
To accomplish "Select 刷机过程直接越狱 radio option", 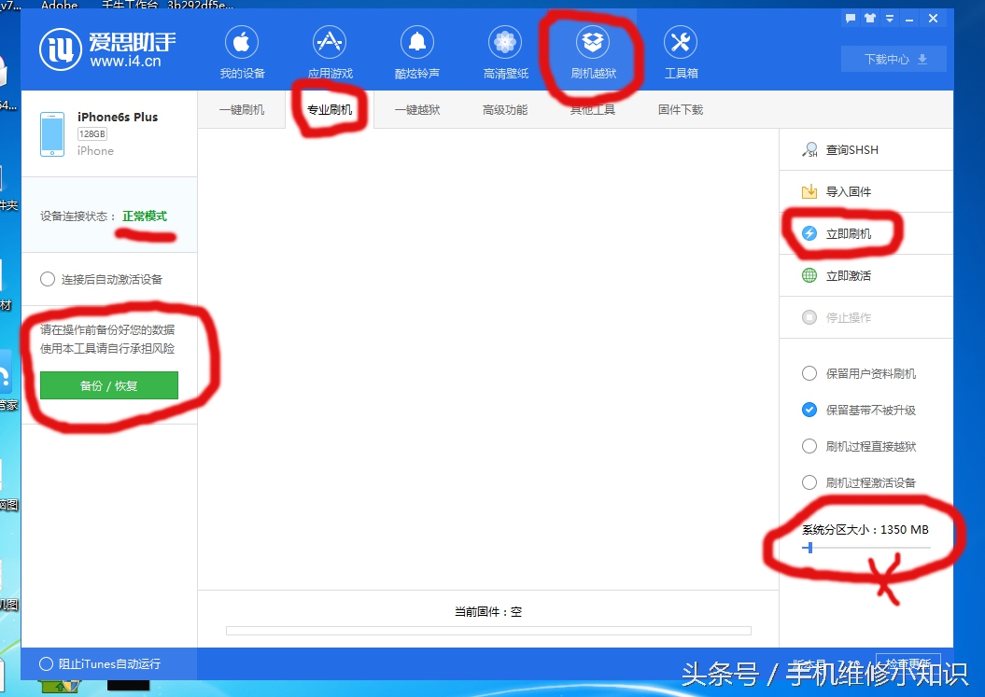I will tap(809, 446).
